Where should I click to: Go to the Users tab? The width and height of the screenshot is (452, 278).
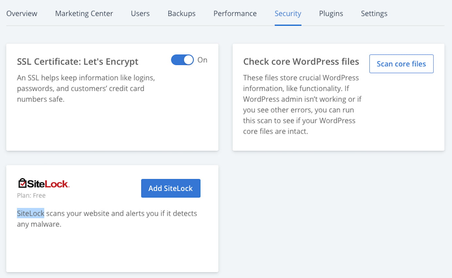point(140,13)
